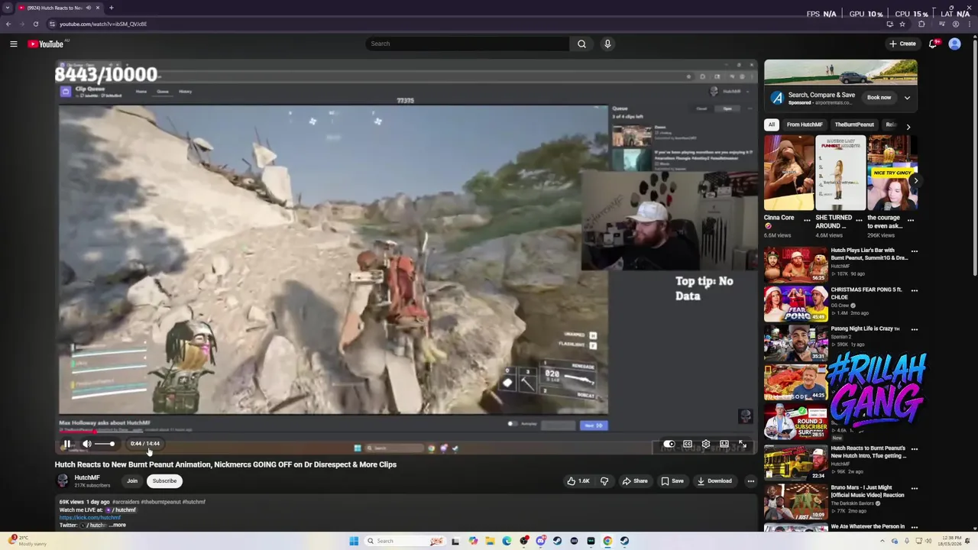Open more actions below the video

tap(750, 481)
